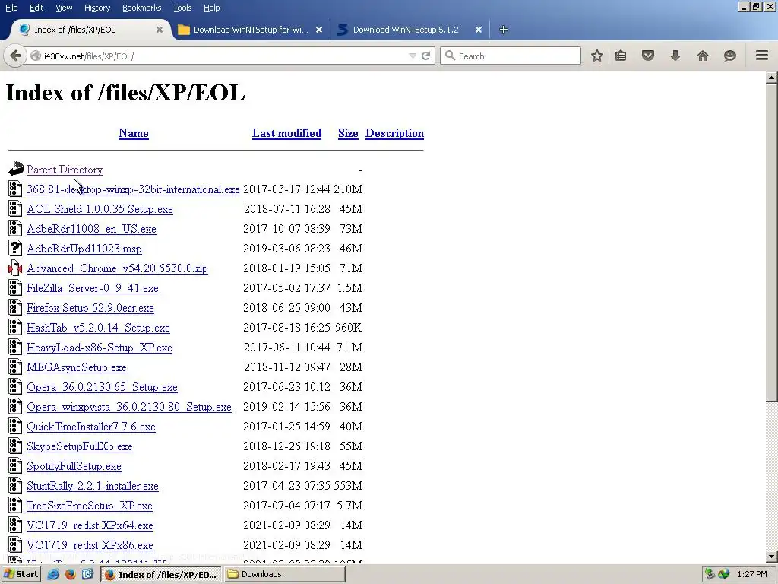The image size is (778, 584).
Task: Download Firefox Setup 52.9.0esr.exe
Action: click(90, 308)
